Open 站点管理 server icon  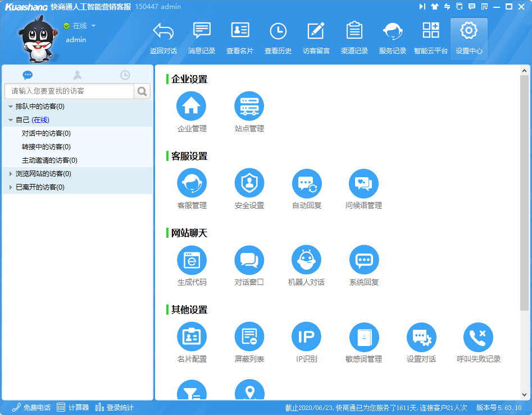coord(249,107)
